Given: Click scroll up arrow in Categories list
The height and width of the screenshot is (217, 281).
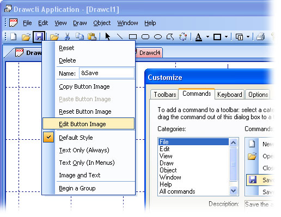Looking at the screenshot, I should (233, 143).
